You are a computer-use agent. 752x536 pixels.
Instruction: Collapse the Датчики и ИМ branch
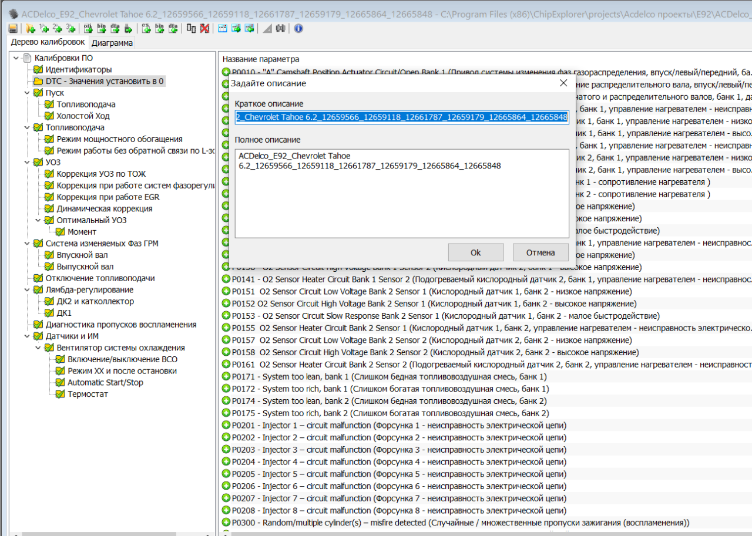click(x=28, y=336)
